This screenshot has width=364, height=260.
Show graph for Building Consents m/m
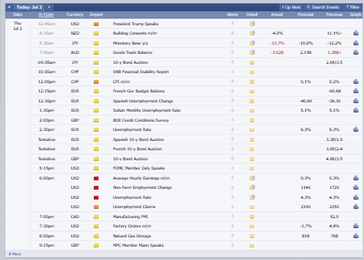356,33
